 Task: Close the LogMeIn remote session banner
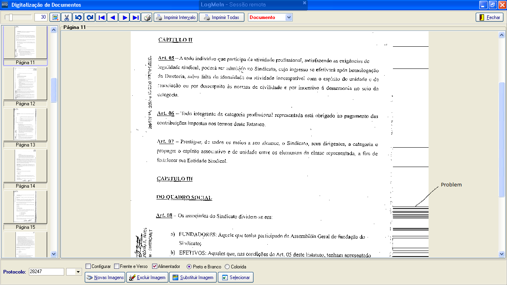click(x=304, y=3)
